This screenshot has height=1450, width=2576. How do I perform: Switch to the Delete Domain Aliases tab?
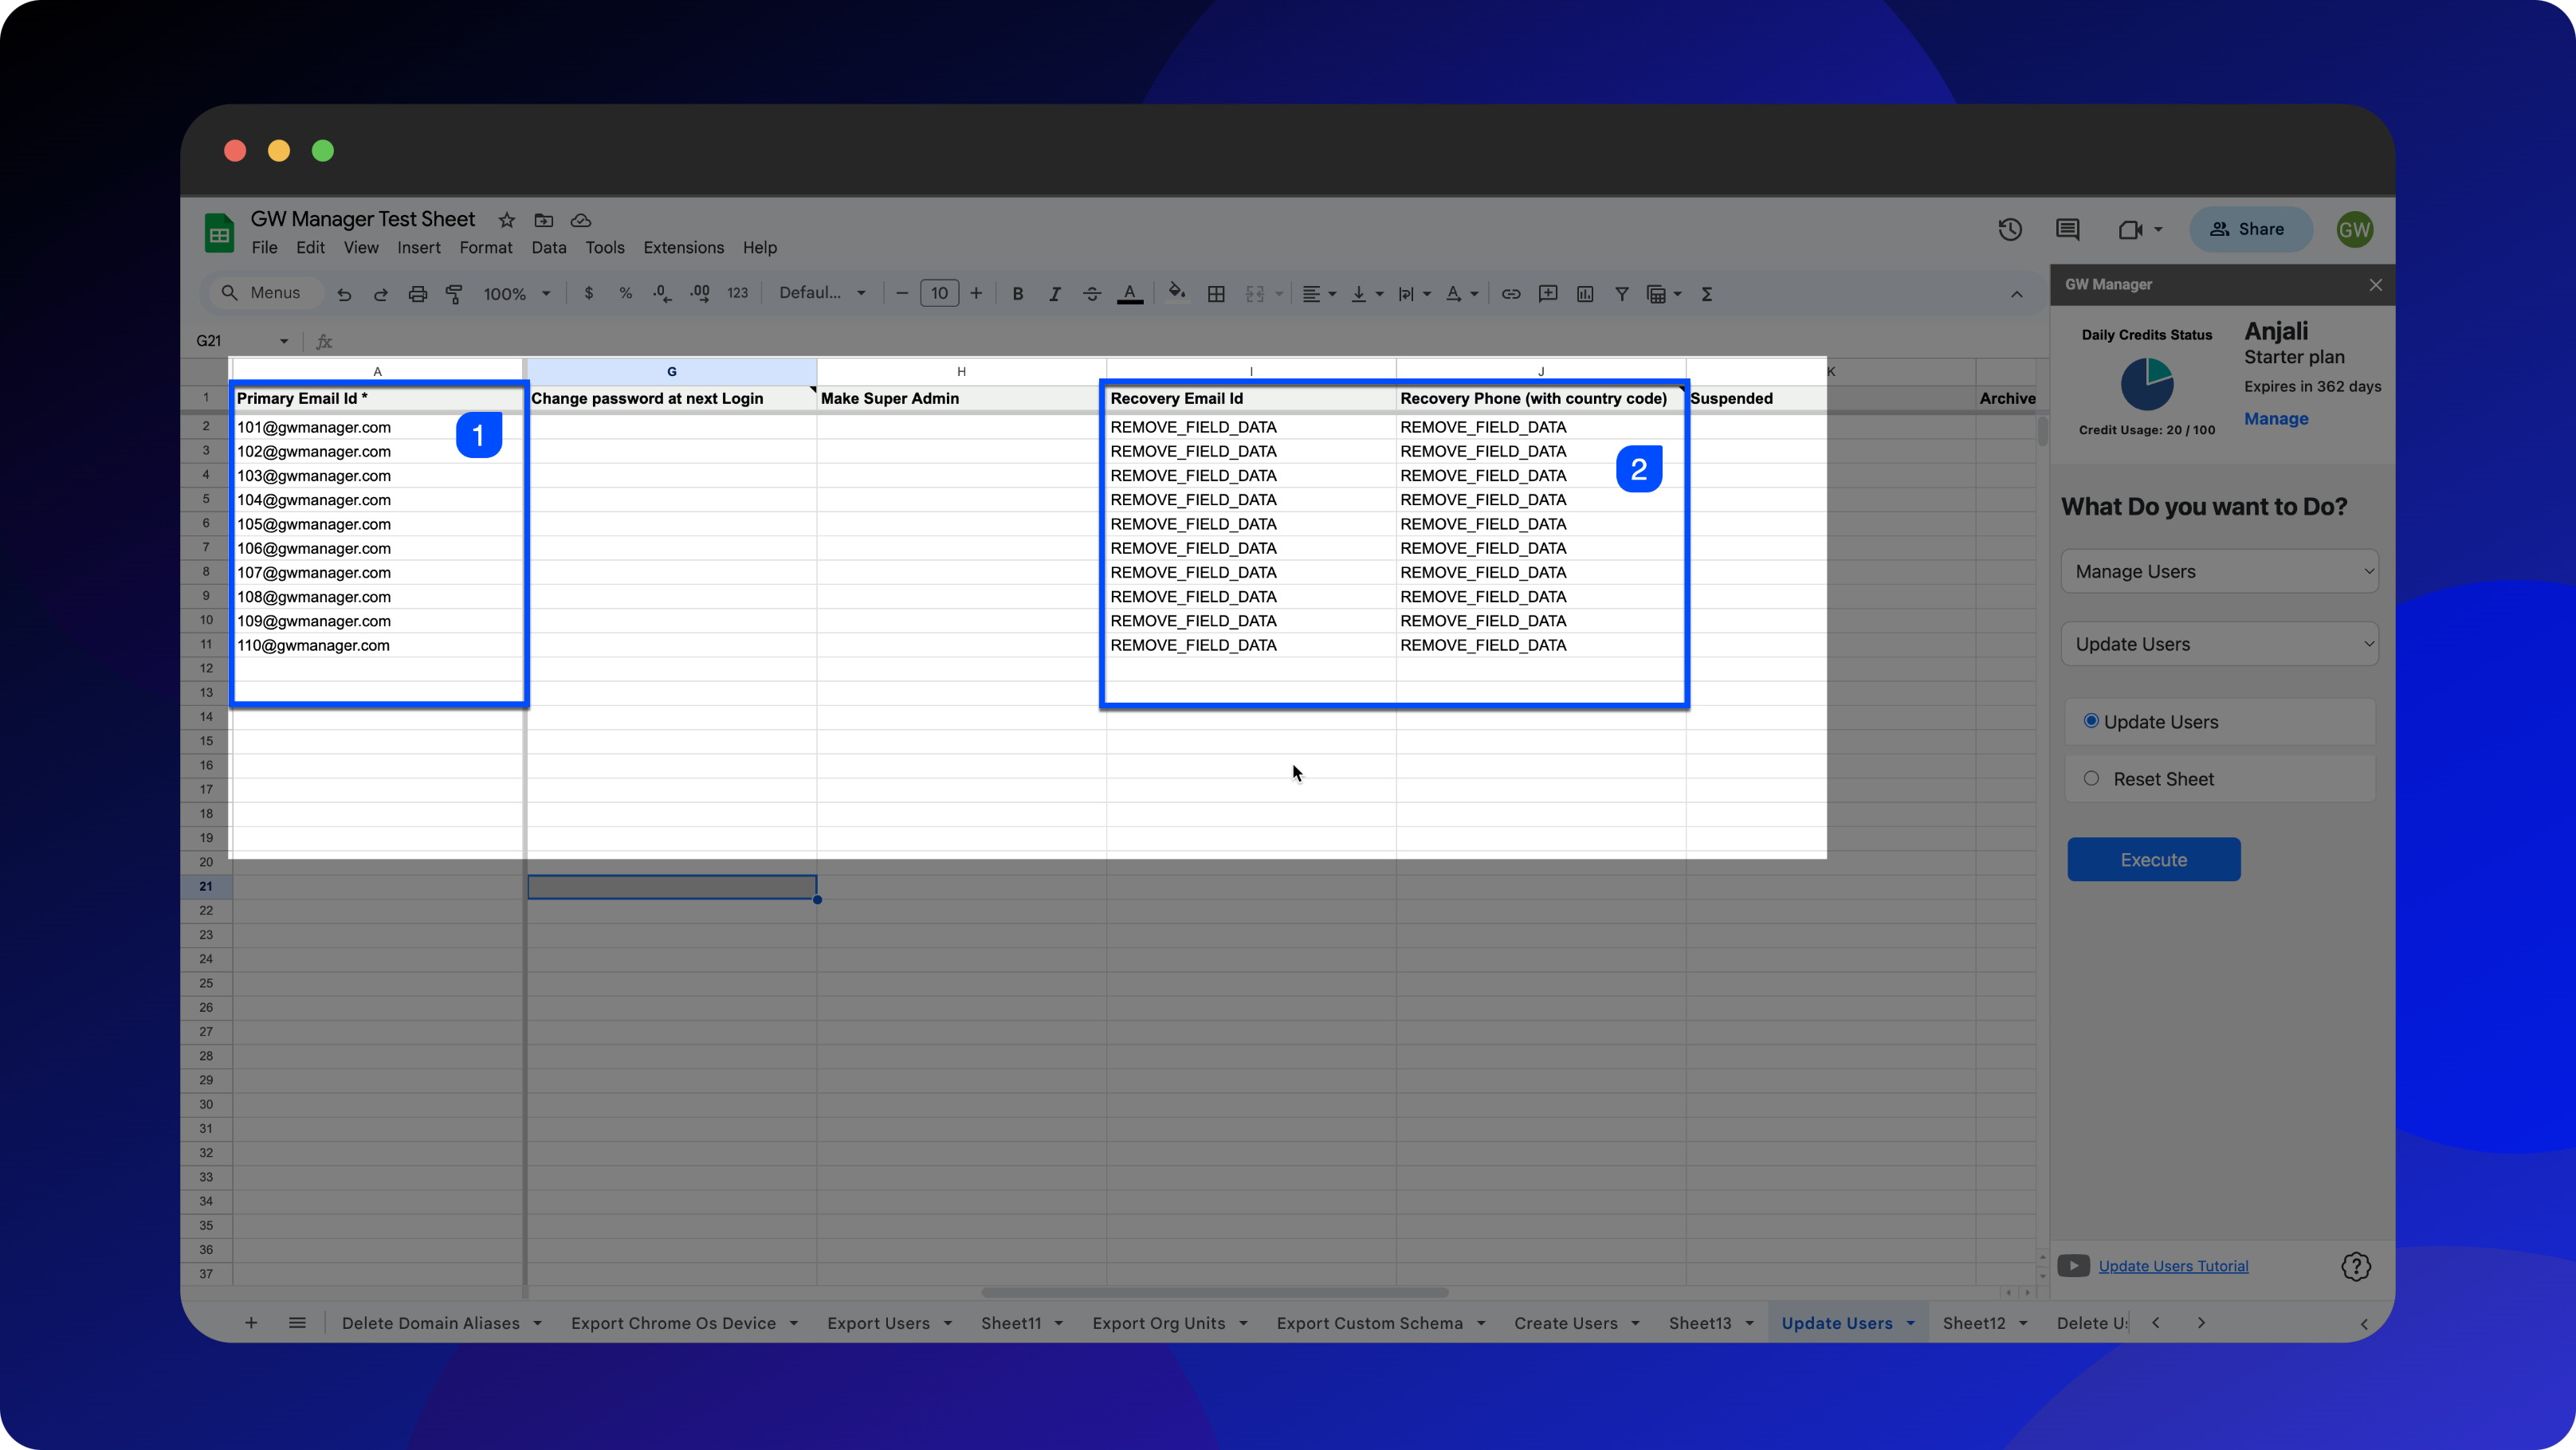(x=430, y=1323)
